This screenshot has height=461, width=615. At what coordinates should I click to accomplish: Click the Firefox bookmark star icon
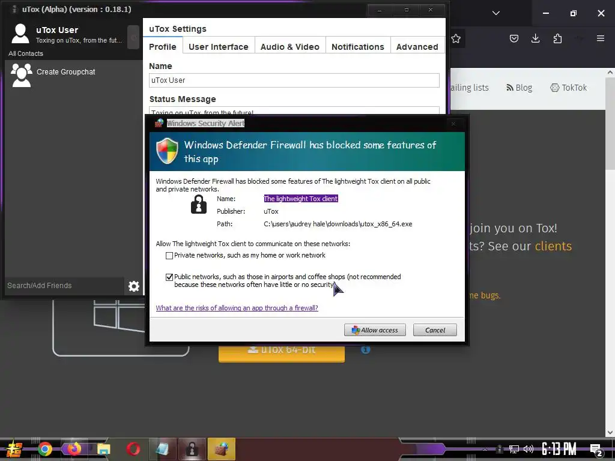(x=456, y=38)
